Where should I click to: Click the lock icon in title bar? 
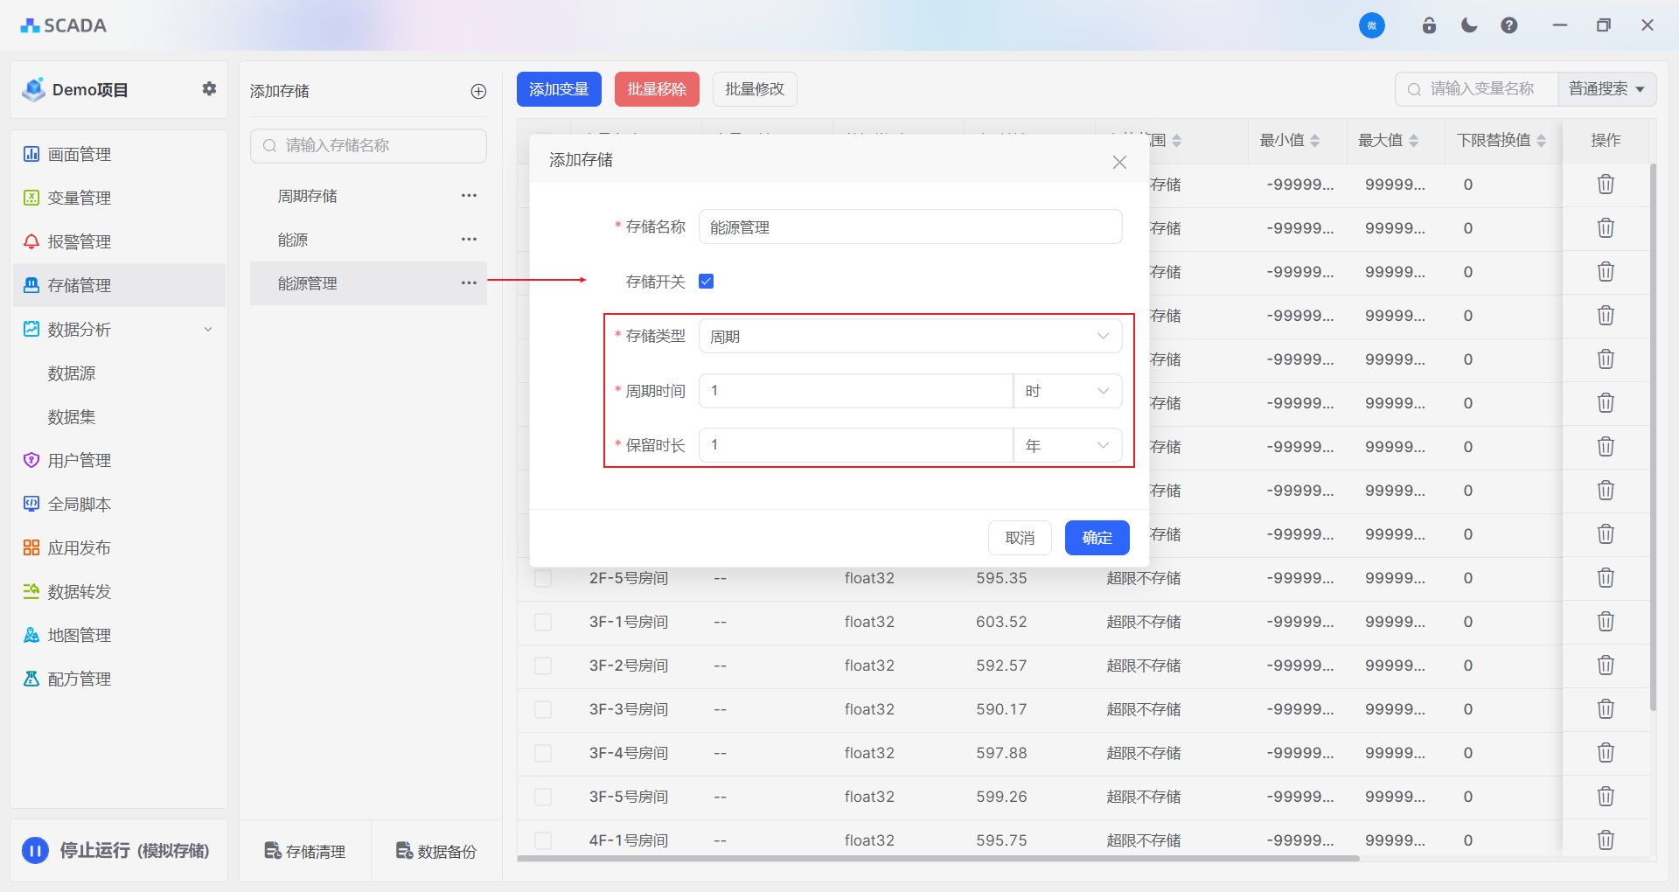(1429, 25)
